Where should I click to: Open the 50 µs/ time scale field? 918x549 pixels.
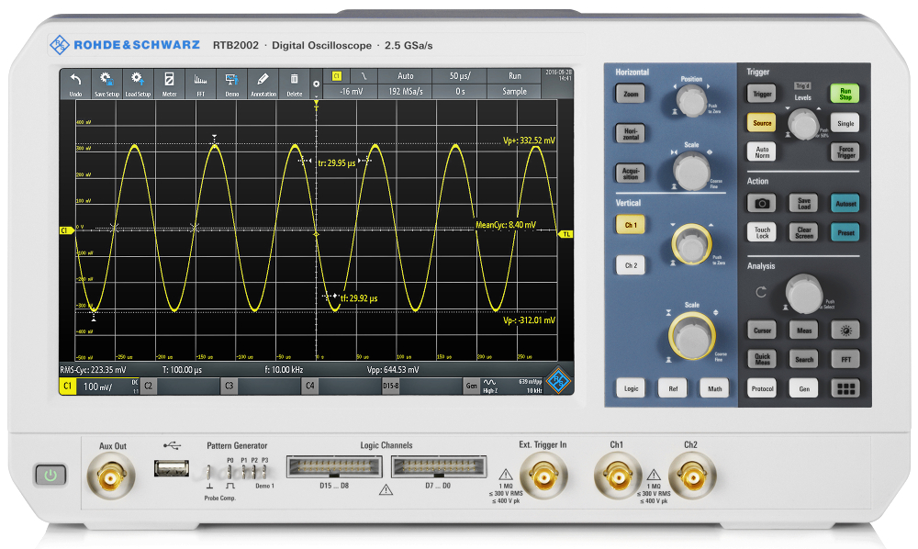[460, 76]
